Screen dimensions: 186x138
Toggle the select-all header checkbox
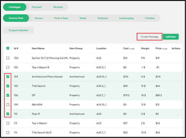8,48
